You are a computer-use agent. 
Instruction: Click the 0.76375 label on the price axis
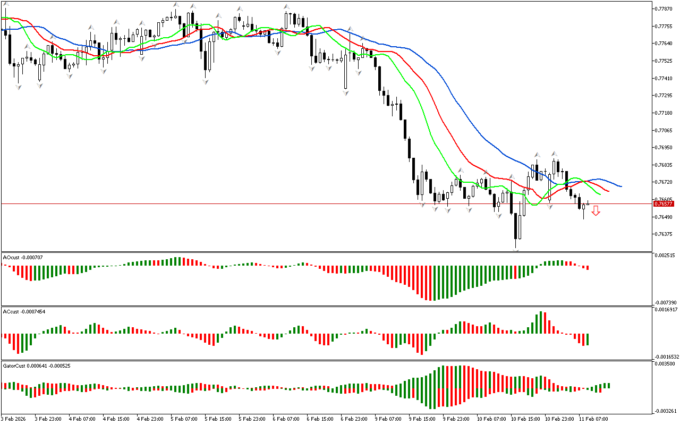coord(664,234)
